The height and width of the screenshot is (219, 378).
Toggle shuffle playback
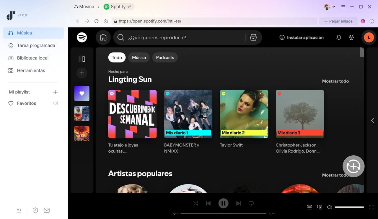pos(195,203)
